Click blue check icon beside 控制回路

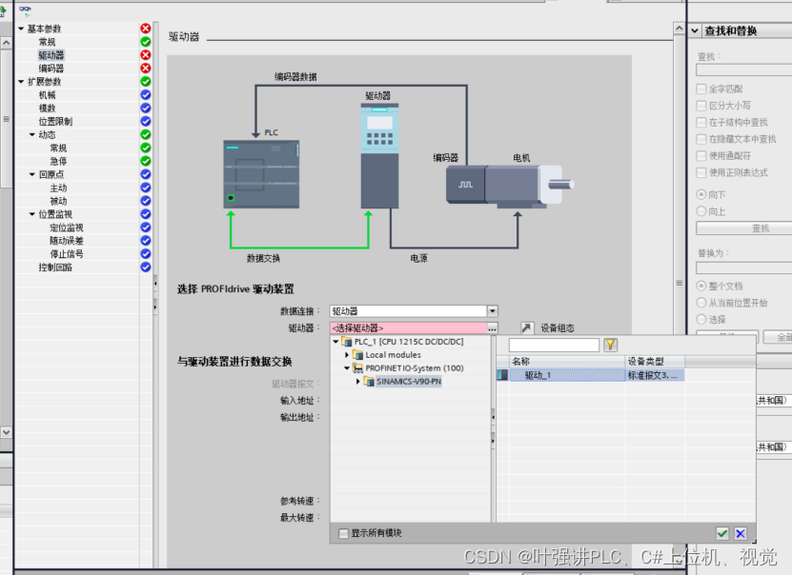pyautogui.click(x=146, y=267)
